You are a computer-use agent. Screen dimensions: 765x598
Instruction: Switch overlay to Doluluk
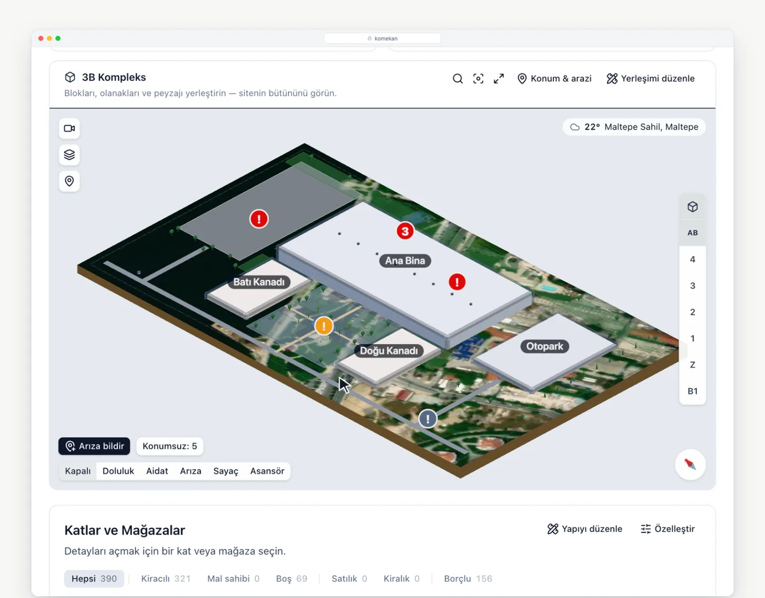118,471
